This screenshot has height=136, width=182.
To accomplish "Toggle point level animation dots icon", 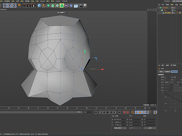I will [x=151, y=112].
